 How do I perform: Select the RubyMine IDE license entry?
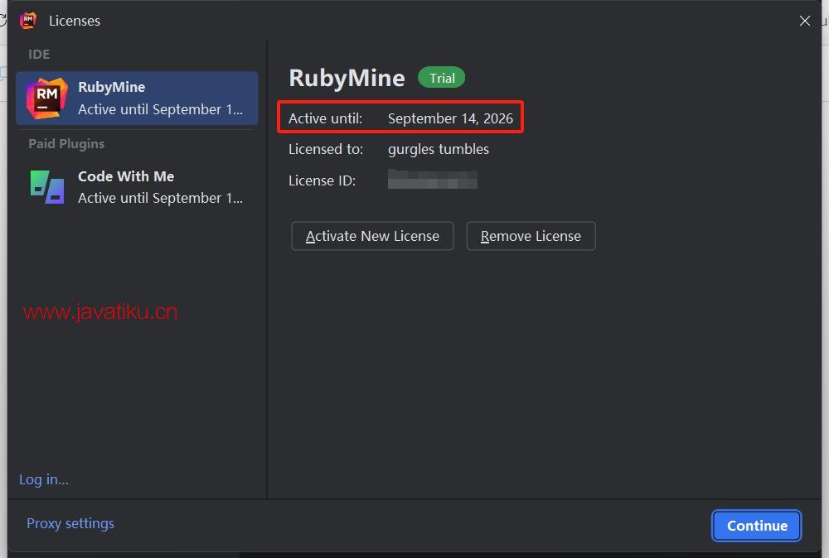pos(137,99)
